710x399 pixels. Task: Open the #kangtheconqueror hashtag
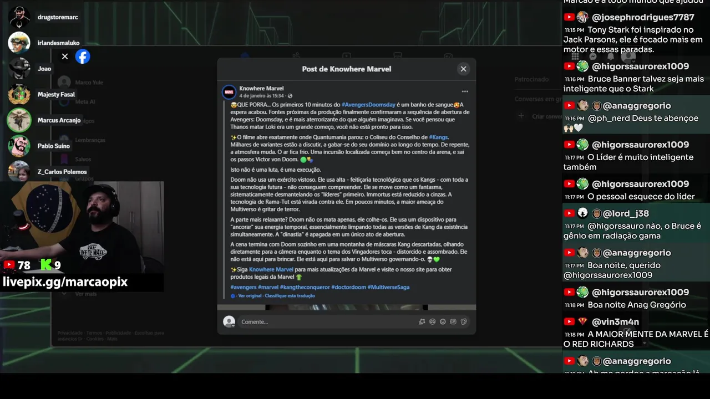305,287
